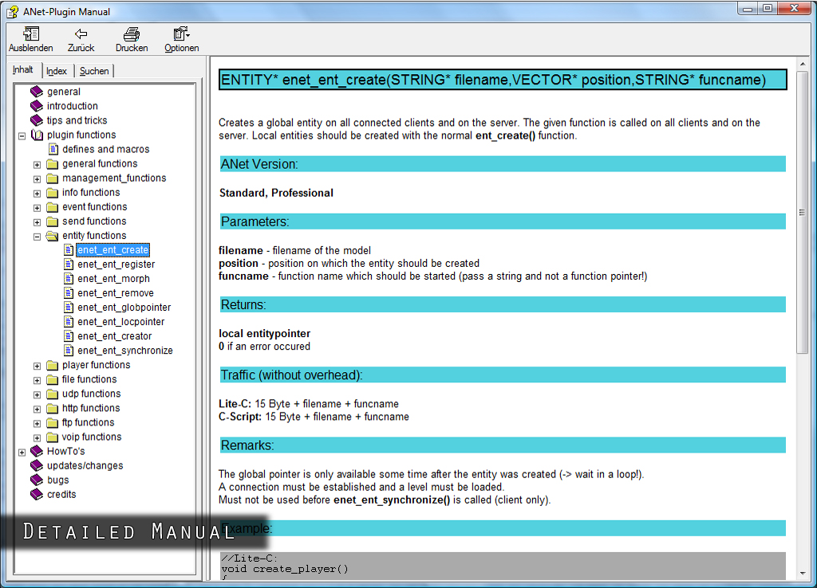The width and height of the screenshot is (817, 588).
Task: Expand the voip functions folder
Action: pos(37,438)
